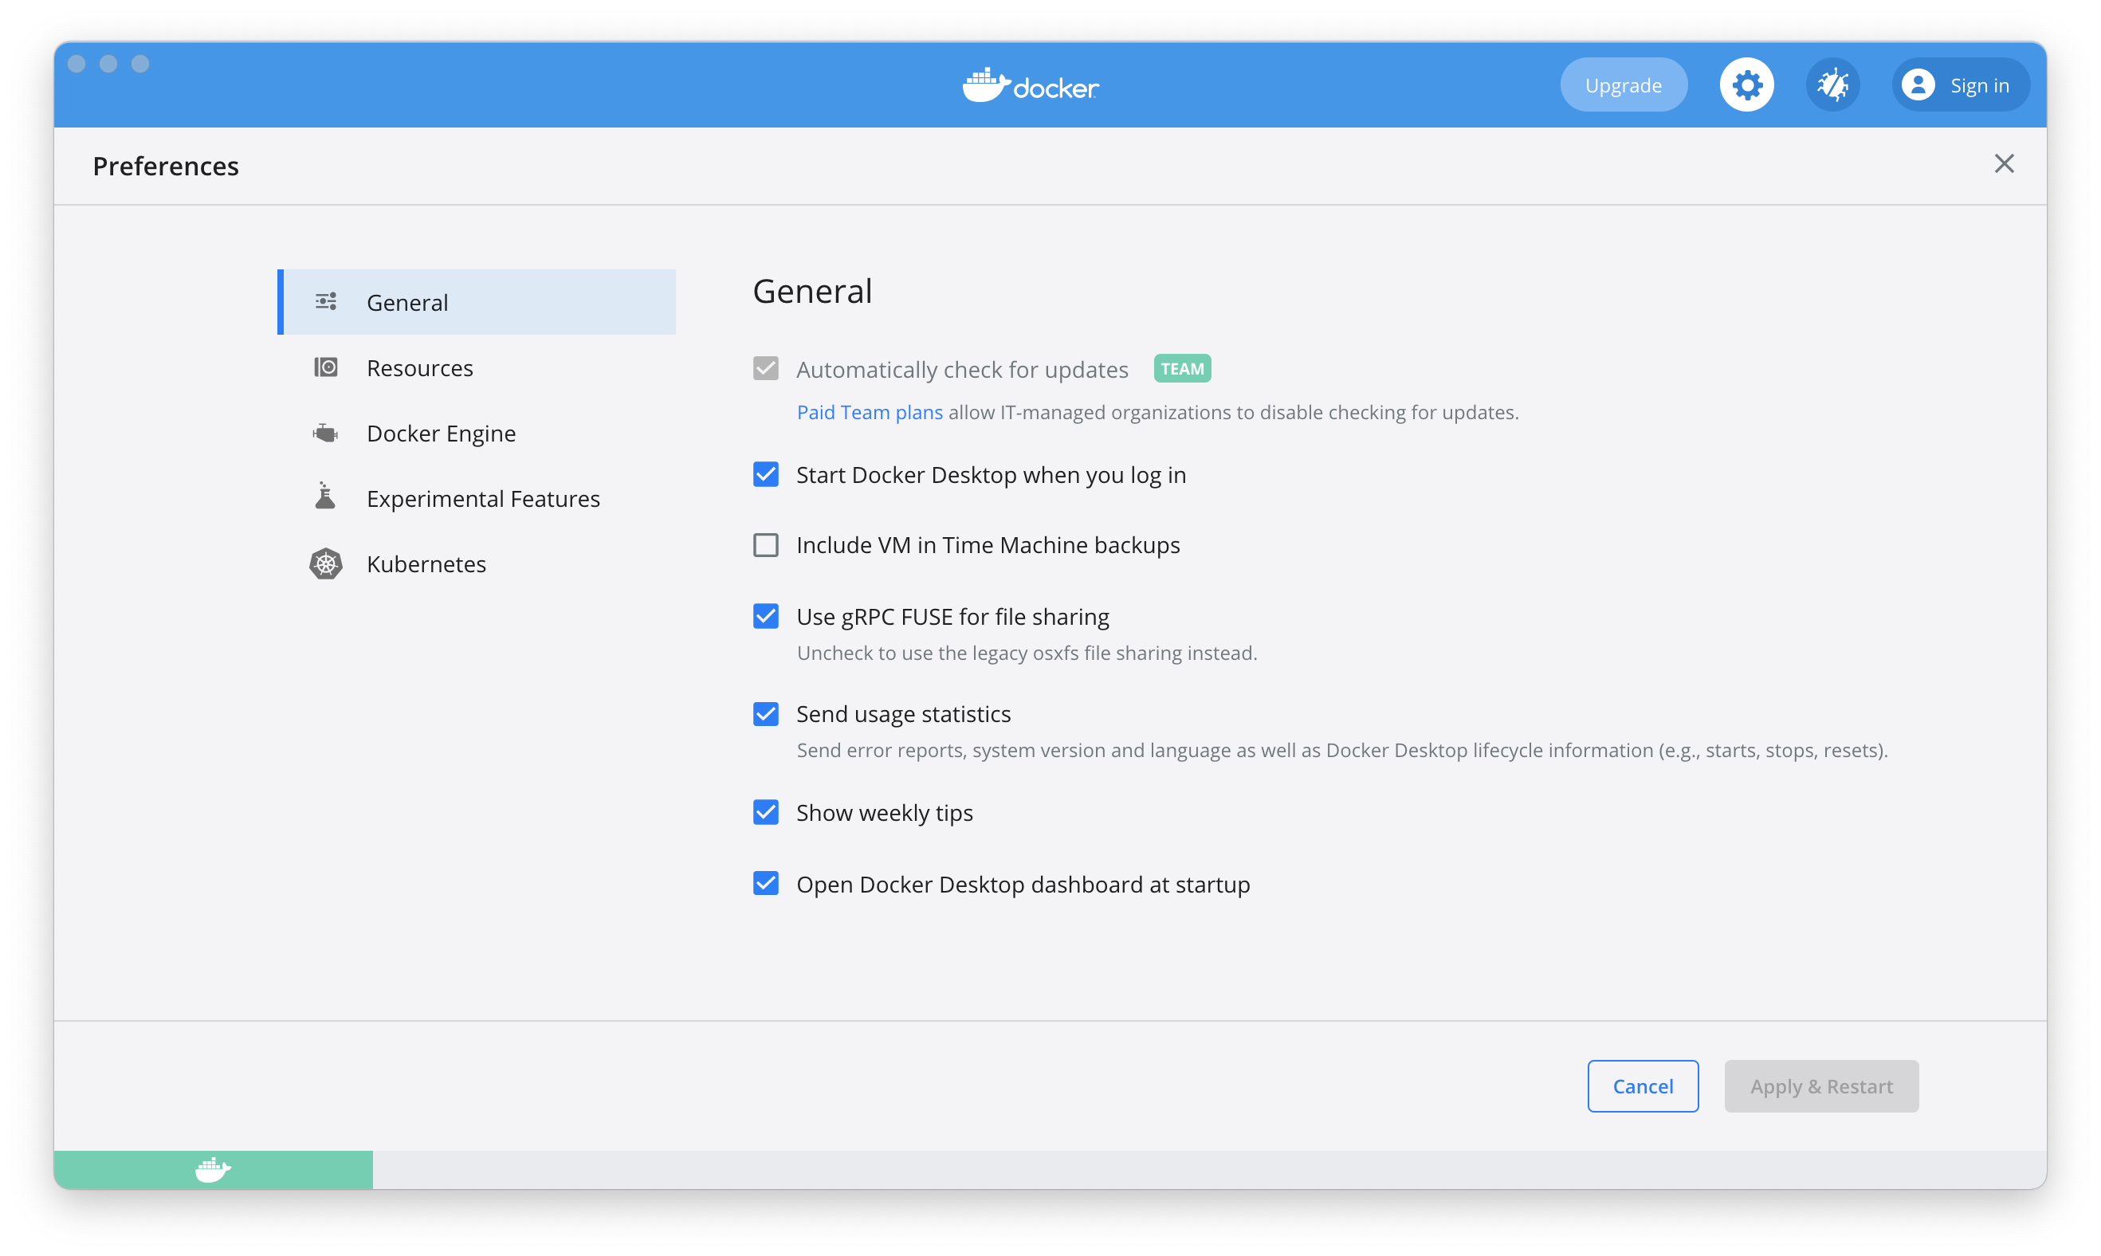Image resolution: width=2101 pixels, height=1256 pixels.
Task: Click the Kubernetes wheel icon
Action: (x=325, y=563)
